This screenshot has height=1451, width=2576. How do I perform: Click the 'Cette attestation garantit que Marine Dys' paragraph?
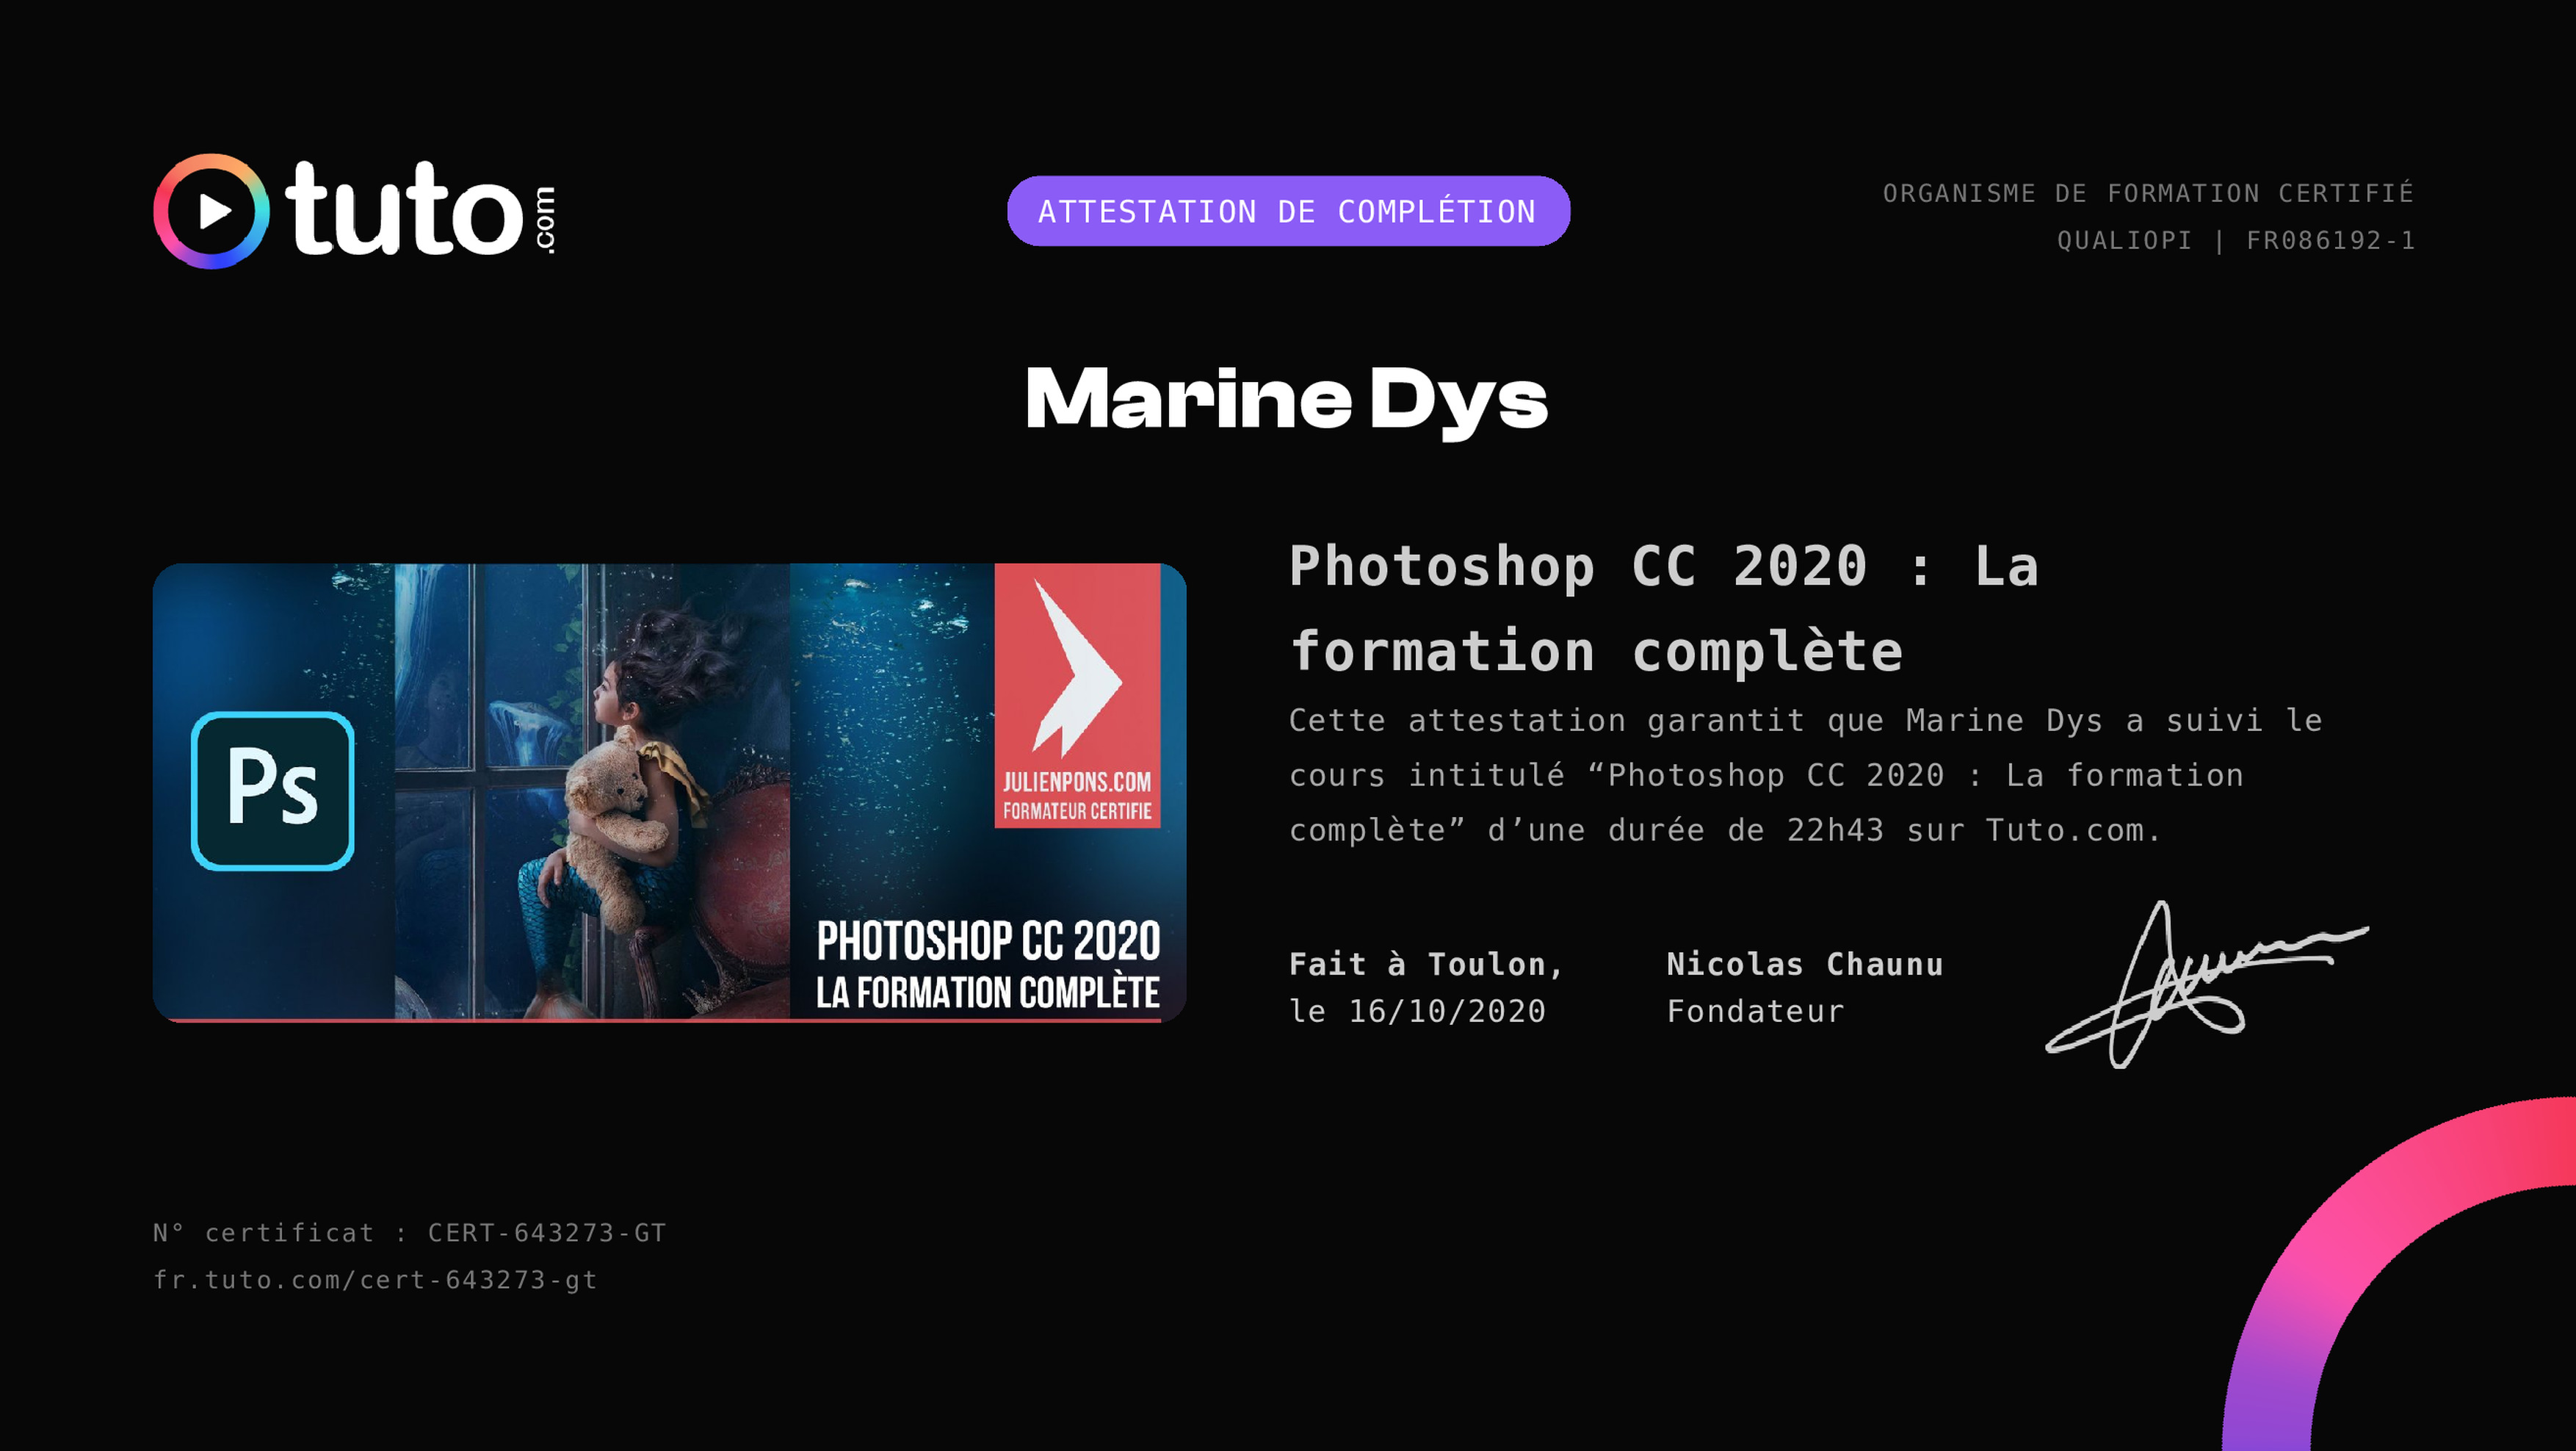pyautogui.click(x=1805, y=776)
